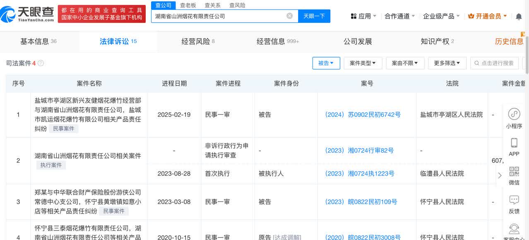Open the 公司发展 tab
The image size is (529, 240).
tap(358, 41)
